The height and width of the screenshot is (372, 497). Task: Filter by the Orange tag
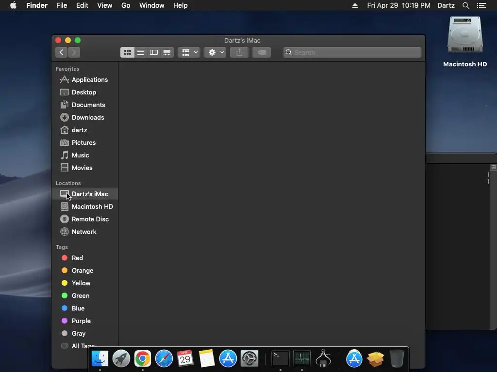(x=84, y=270)
